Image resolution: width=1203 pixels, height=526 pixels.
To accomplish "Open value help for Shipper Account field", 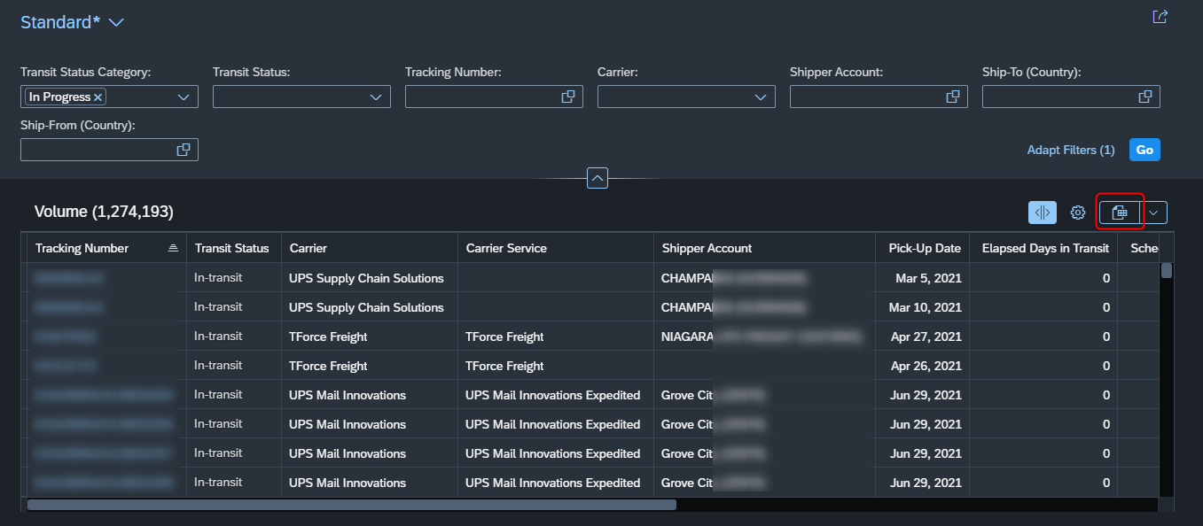I will tap(953, 97).
